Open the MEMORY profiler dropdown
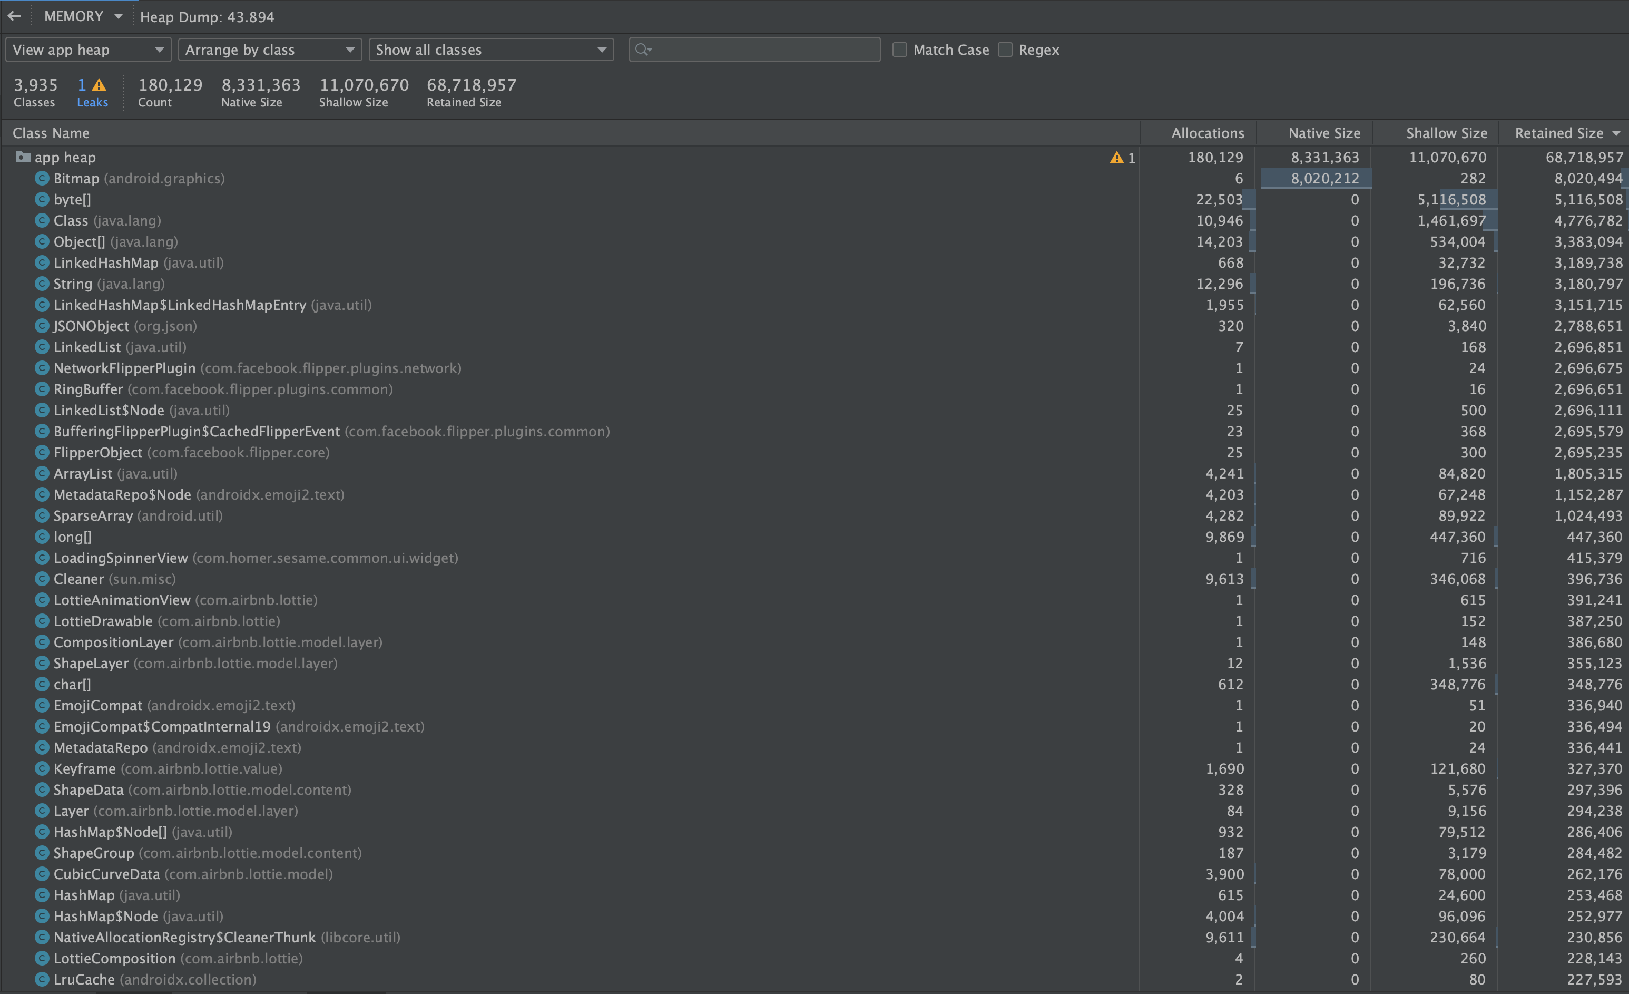1629x994 pixels. [x=83, y=16]
